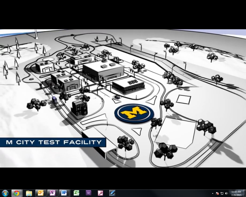
Task: Open OneNote from the taskbar
Action: 53,193
